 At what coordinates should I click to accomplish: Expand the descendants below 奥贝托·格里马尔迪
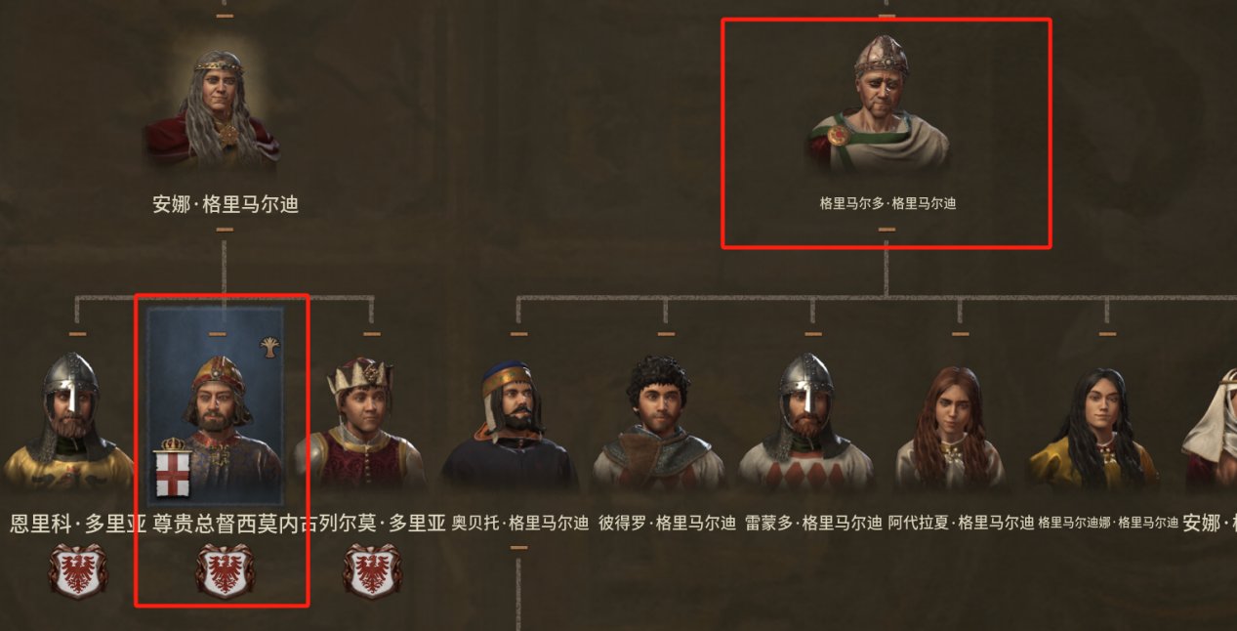coord(518,547)
